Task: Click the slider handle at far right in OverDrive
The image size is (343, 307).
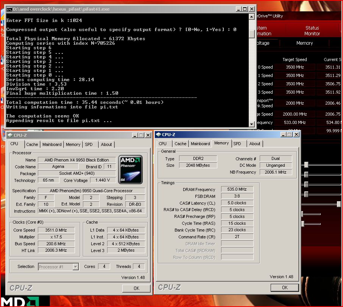Action: (x=338, y=204)
